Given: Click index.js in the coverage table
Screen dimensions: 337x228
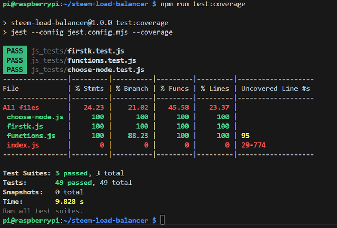Looking at the screenshot, I should pos(23,145).
